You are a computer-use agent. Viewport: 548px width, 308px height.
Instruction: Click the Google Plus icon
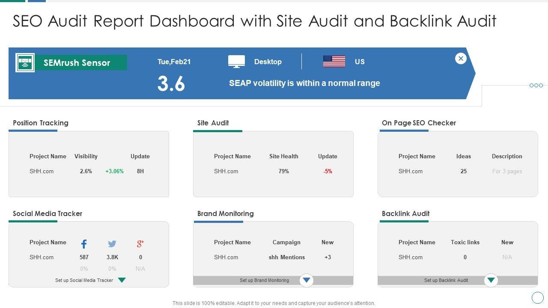click(140, 244)
